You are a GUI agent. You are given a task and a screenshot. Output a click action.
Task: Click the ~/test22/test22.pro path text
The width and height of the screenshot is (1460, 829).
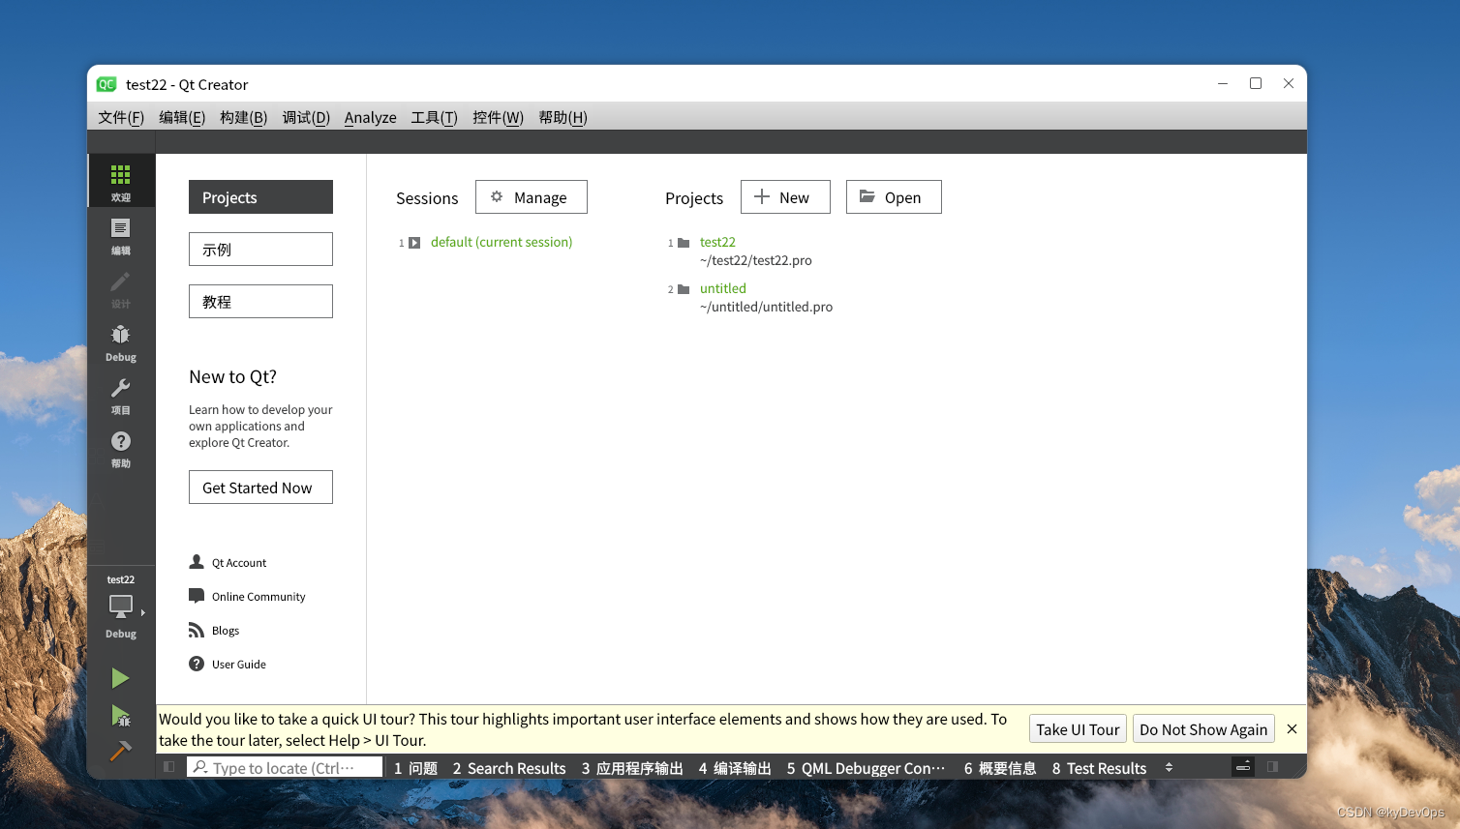[x=756, y=260]
